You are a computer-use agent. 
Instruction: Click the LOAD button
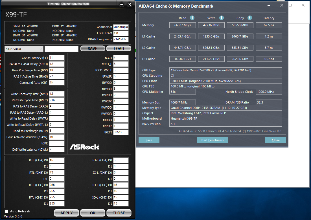tap(119, 49)
